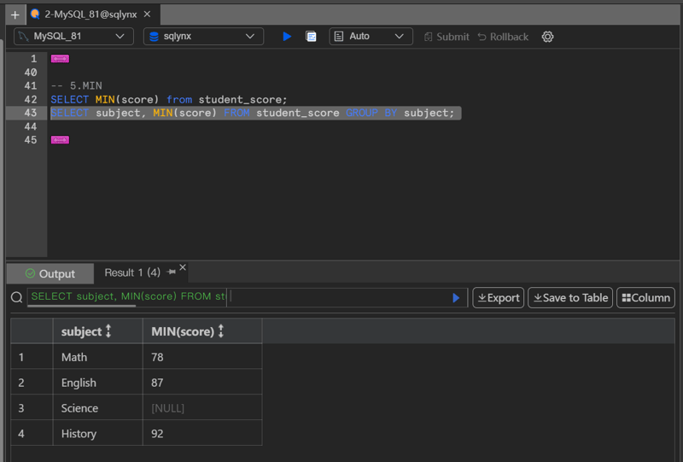
Task: Open the MySQL_81 connection dropdown
Action: pyautogui.click(x=73, y=36)
